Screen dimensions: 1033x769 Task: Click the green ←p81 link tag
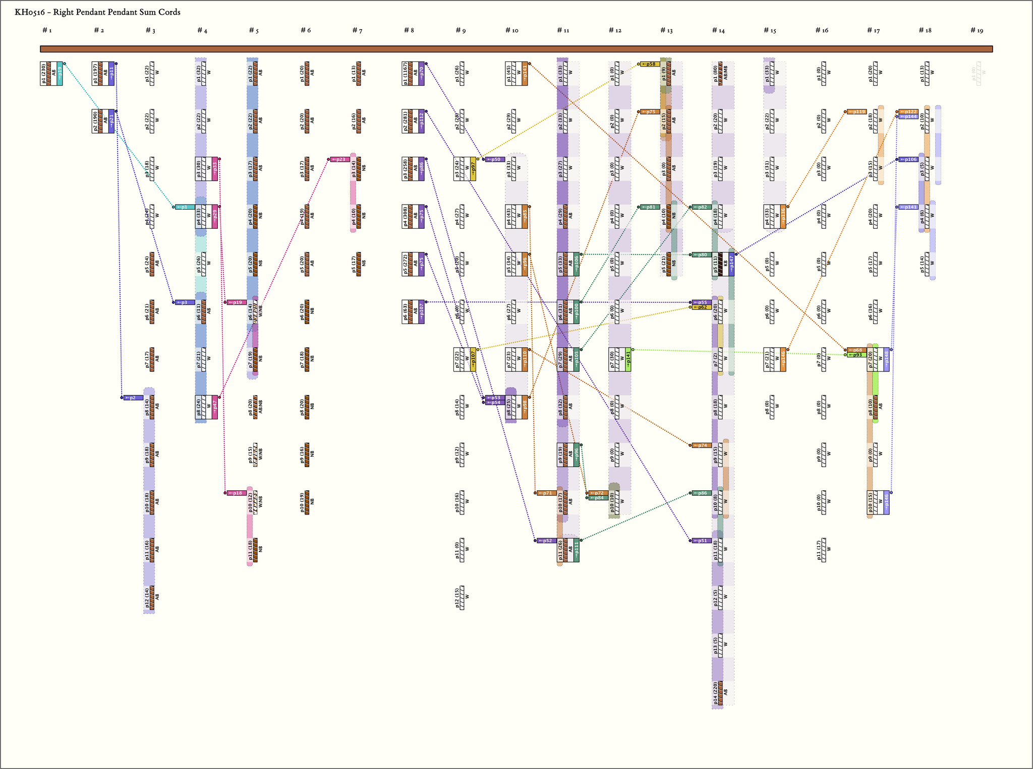click(650, 207)
